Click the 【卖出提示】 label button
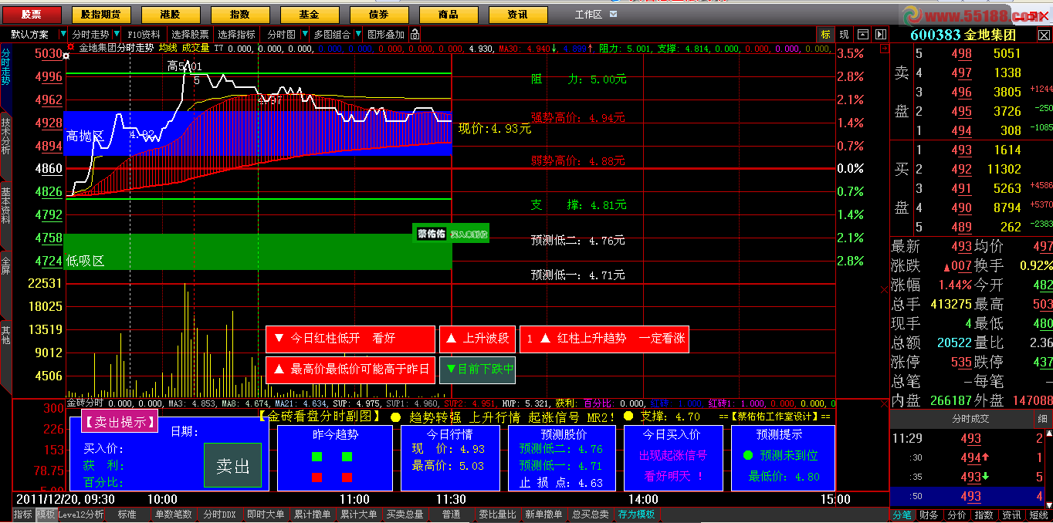This screenshot has width=1053, height=523. (x=120, y=421)
